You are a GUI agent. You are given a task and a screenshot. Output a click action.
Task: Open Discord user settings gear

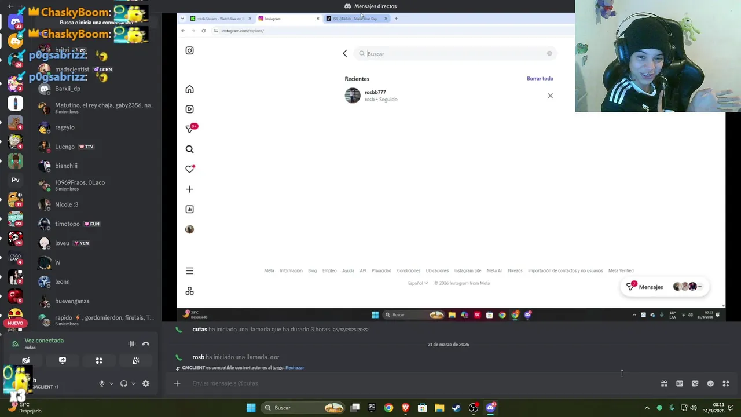pos(146,383)
